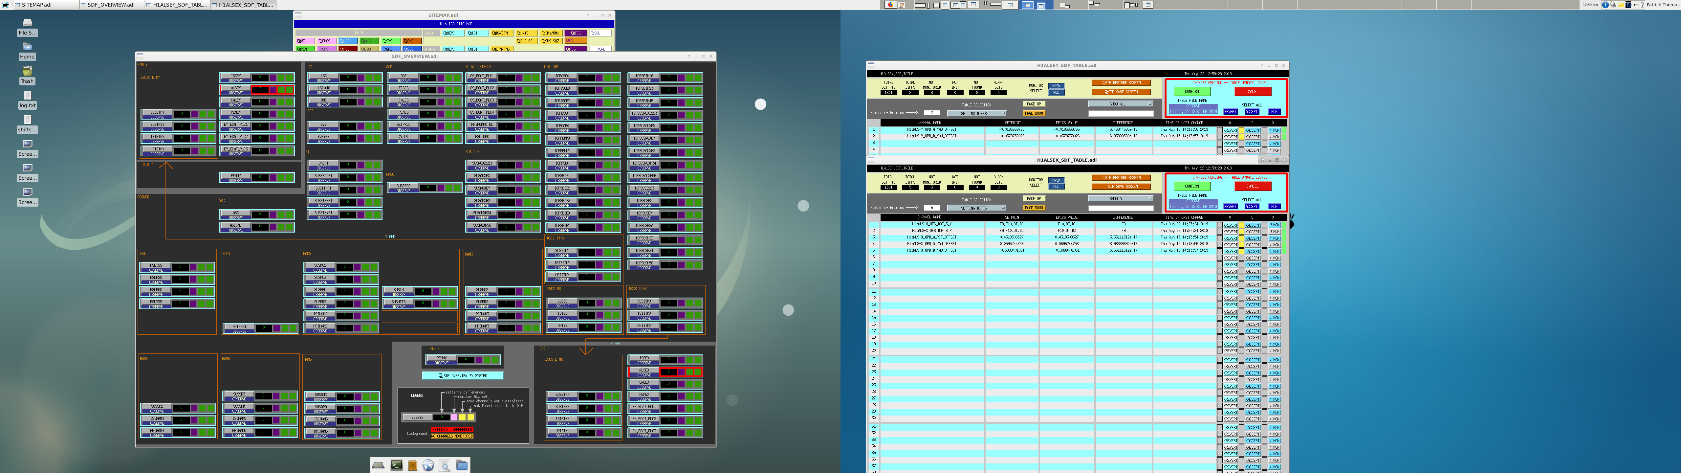Open the blue folder icon in dock
The height and width of the screenshot is (473, 1681).
462,465
